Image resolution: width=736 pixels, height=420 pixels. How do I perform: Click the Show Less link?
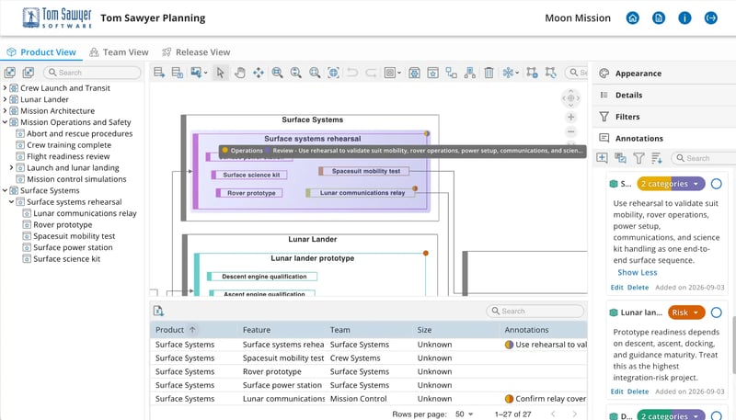pyautogui.click(x=637, y=272)
